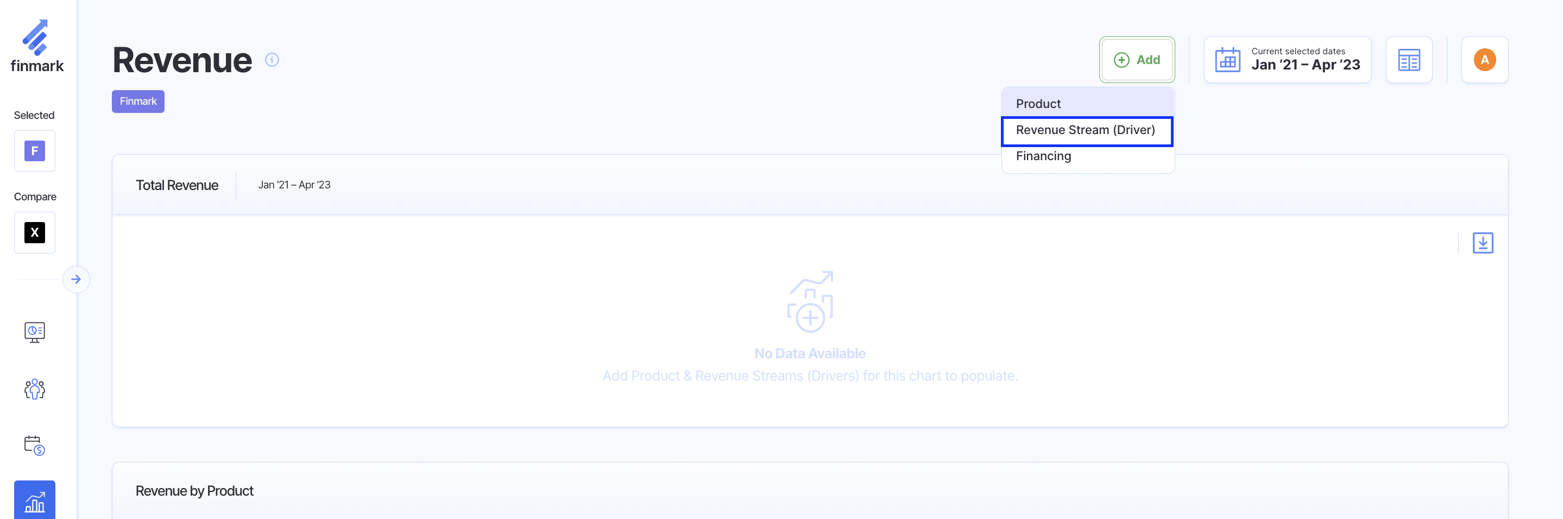This screenshot has width=1563, height=519.
Task: Open the current selected dates picker
Action: [1287, 60]
